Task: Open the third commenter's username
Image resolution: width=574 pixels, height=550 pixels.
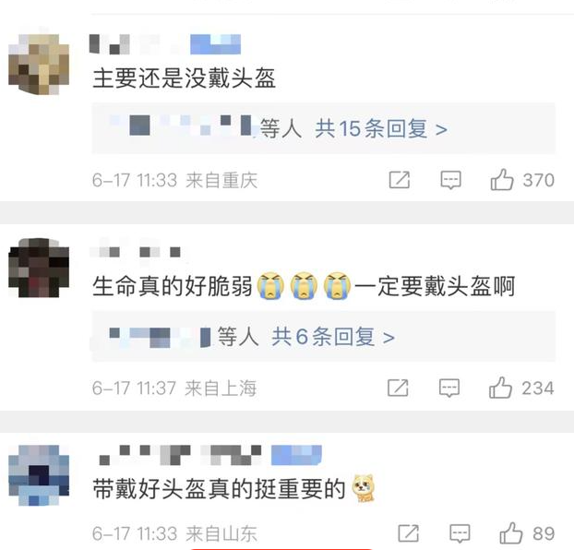Action: [180, 455]
